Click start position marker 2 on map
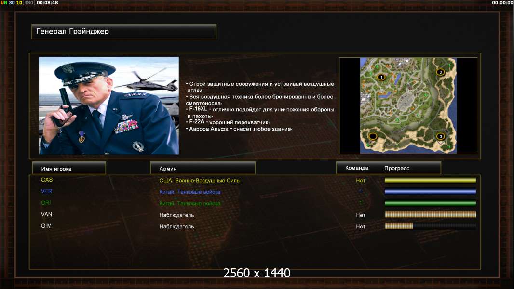Viewport: 514px width, 289px height. (x=441, y=72)
